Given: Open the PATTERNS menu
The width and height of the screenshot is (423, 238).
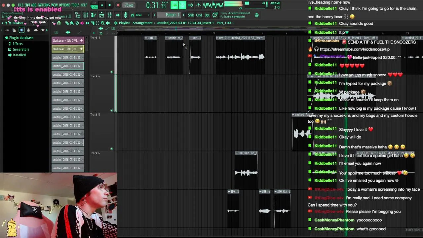Looking at the screenshot, I should click(x=44, y=5).
